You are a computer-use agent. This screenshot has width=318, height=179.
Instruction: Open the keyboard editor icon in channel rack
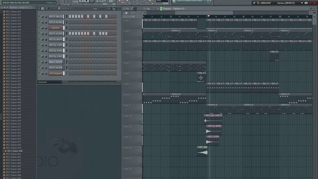114,8
